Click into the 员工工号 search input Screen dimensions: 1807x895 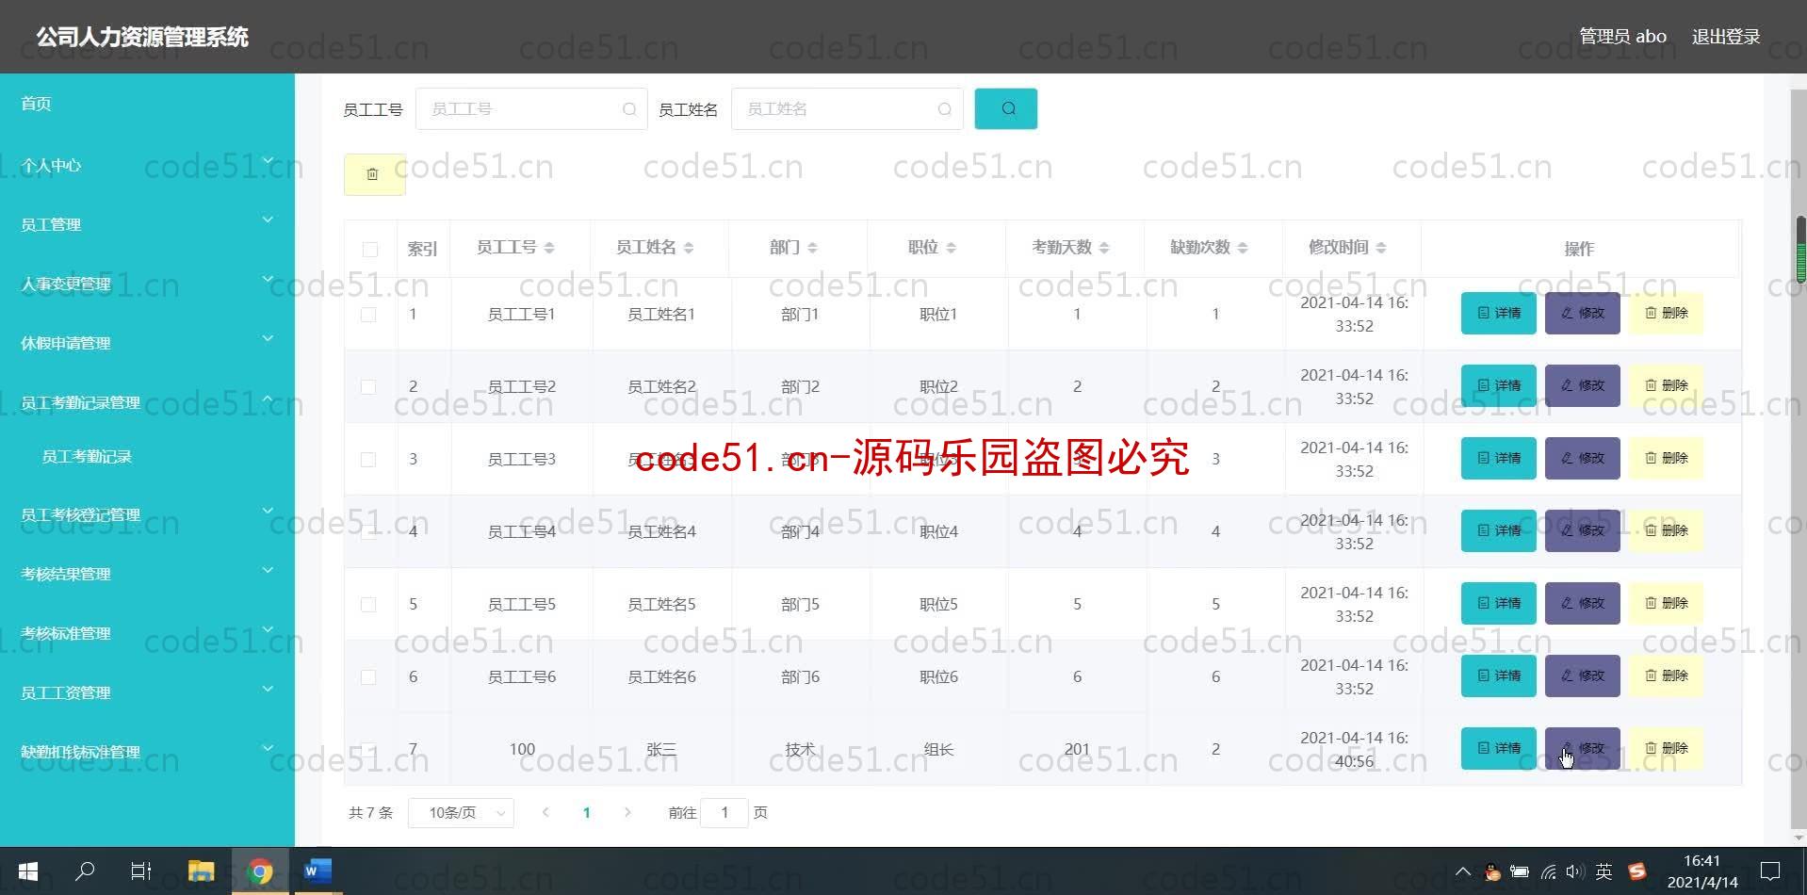click(x=531, y=109)
